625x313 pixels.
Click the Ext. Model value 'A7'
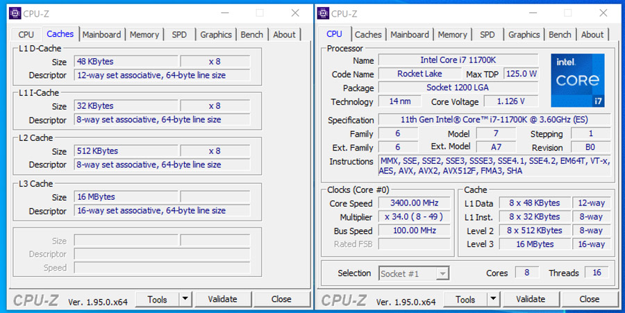point(496,147)
